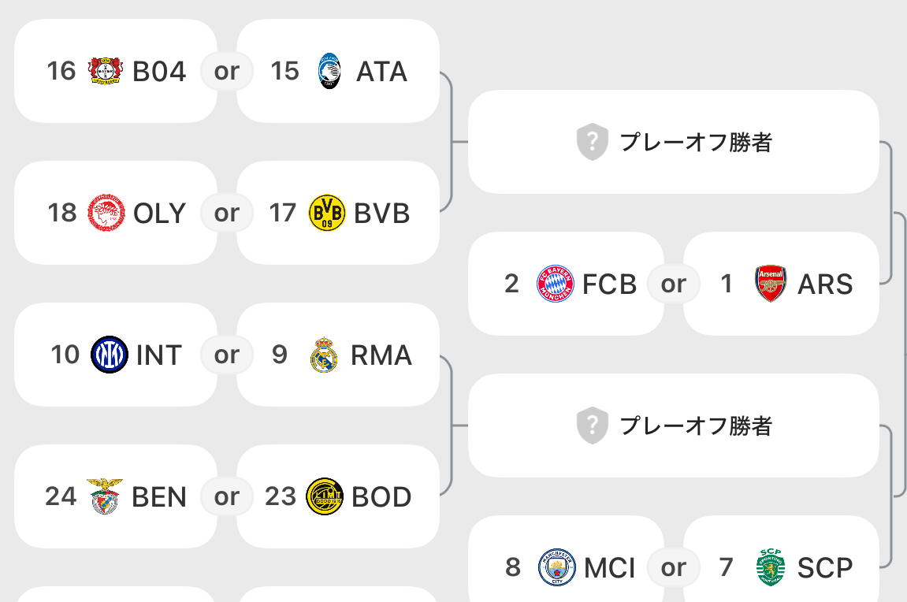Select the 18 OLY team card
Viewport: 907px width, 602px height.
pyautogui.click(x=115, y=213)
